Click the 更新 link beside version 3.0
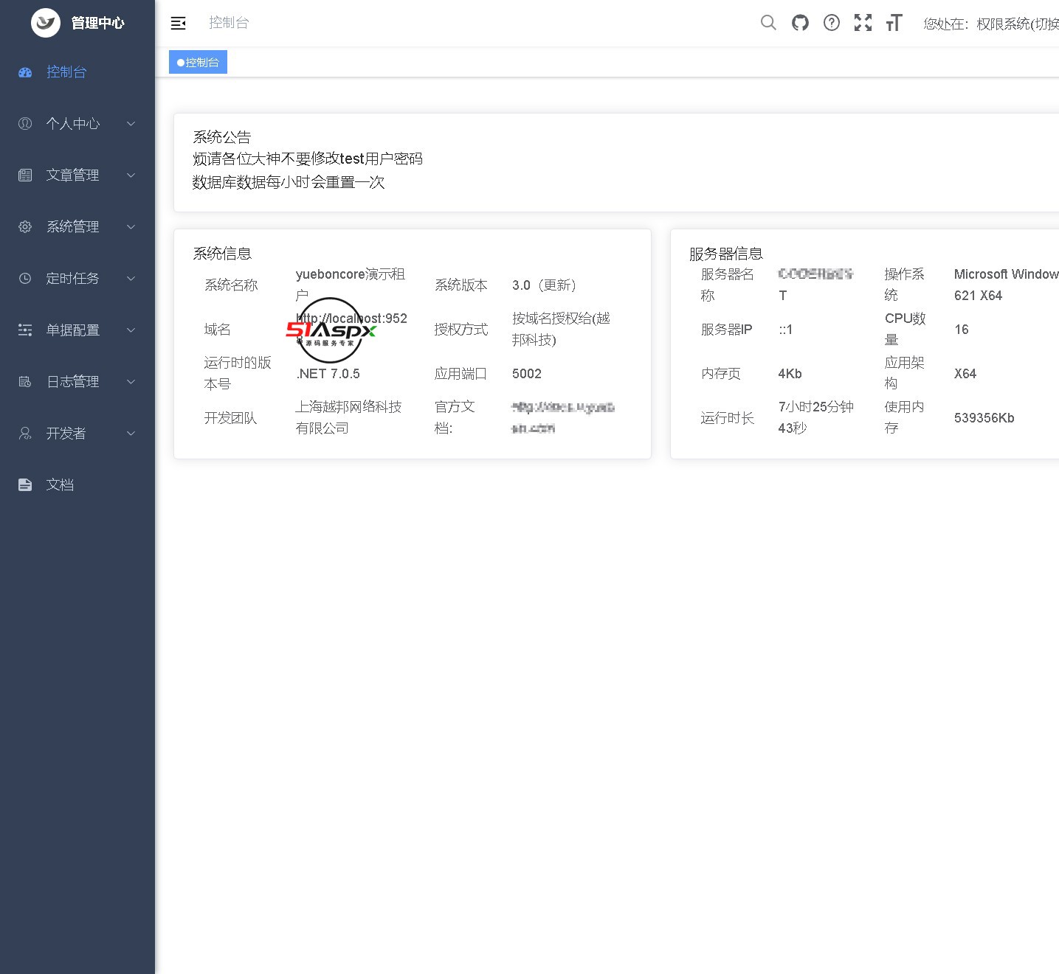Screen dimensions: 1059x974 pos(557,285)
